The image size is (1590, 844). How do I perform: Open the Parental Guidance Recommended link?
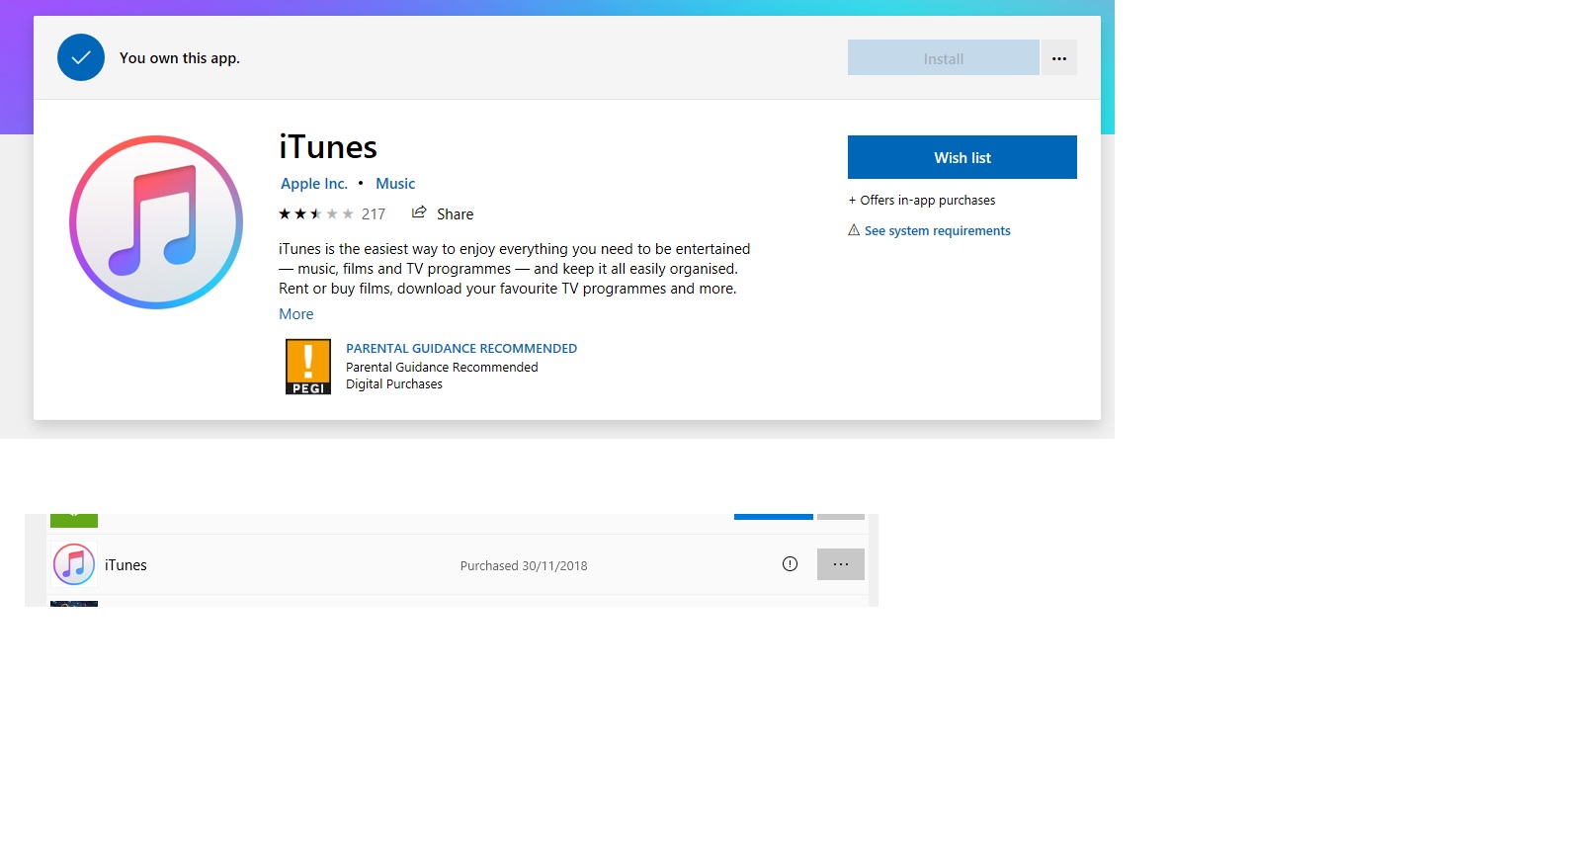(461, 349)
